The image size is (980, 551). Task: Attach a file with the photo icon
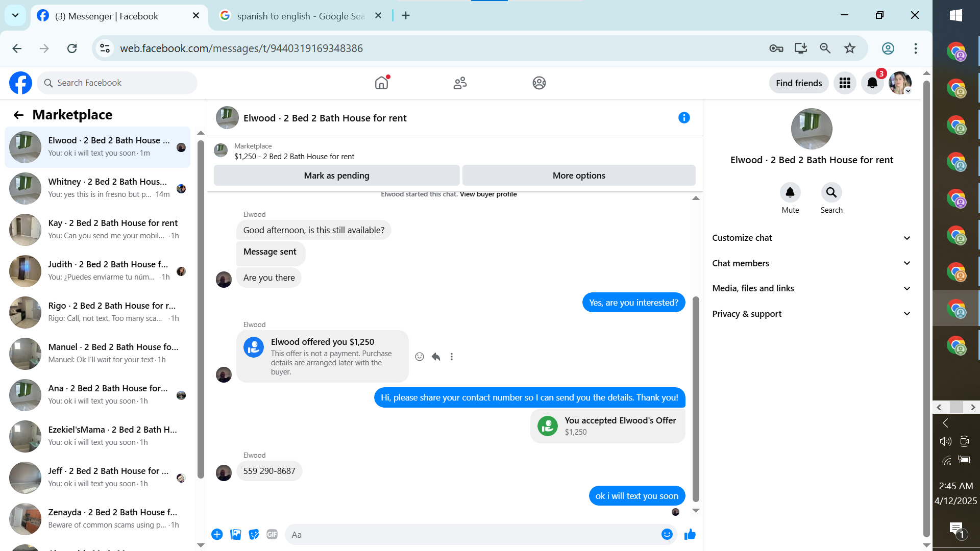point(235,534)
